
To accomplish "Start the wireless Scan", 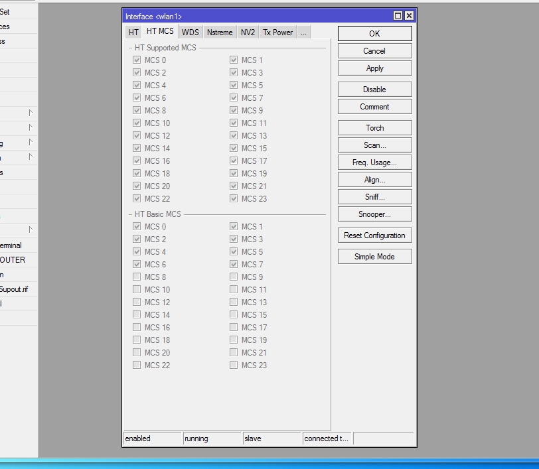I will point(374,145).
